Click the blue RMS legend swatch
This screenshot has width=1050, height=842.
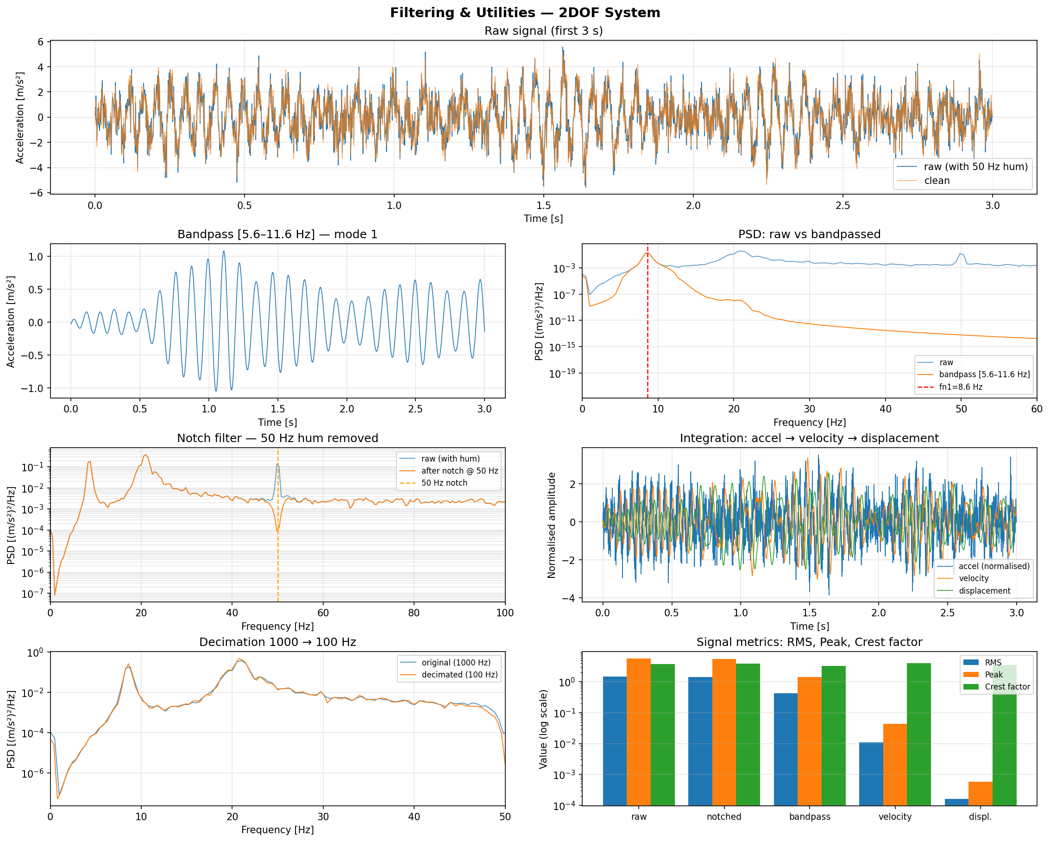click(971, 663)
